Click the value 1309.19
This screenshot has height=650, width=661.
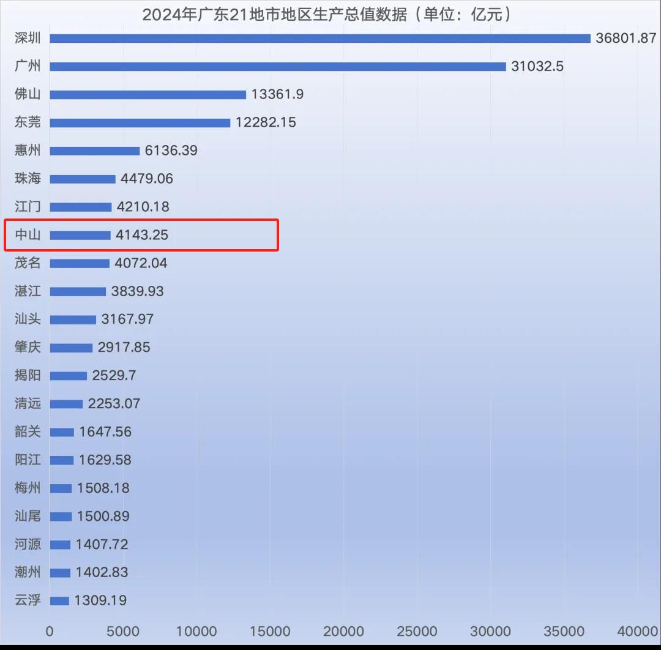(x=101, y=600)
